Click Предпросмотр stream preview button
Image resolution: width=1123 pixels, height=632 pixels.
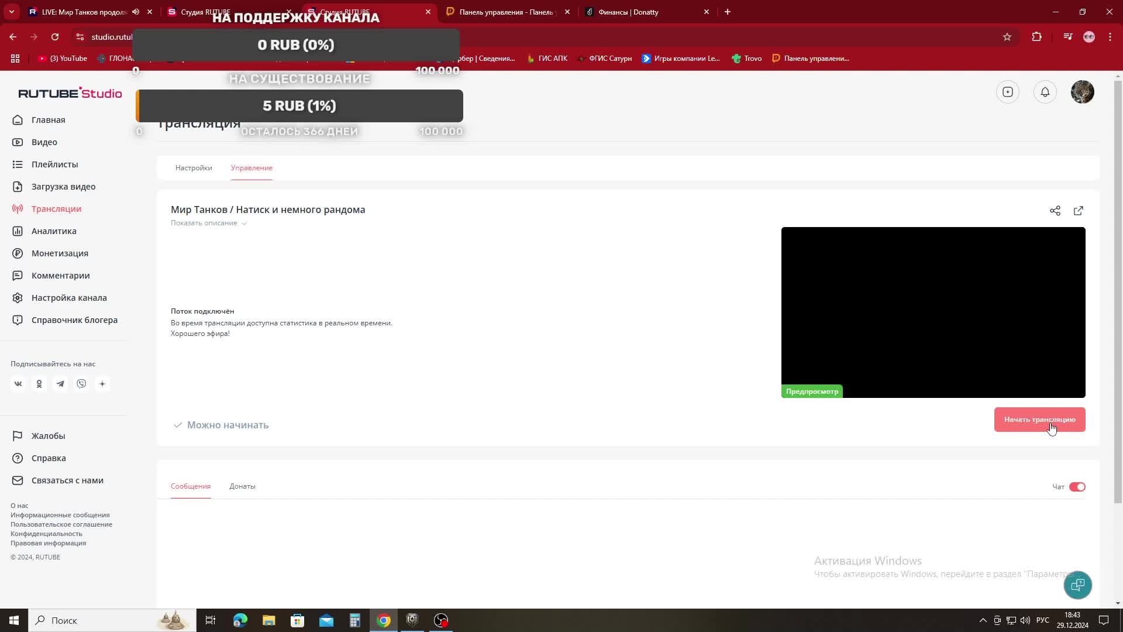click(812, 390)
